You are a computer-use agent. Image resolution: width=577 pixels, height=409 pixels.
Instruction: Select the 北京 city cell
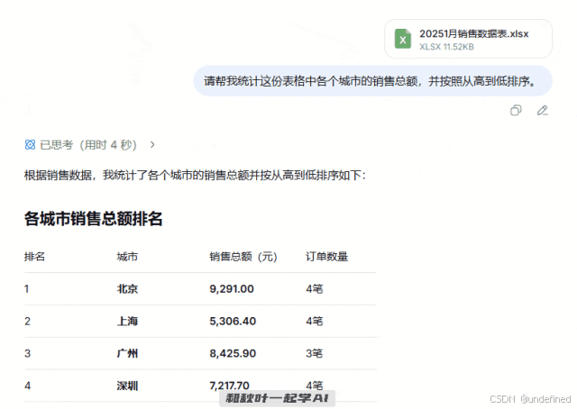127,288
